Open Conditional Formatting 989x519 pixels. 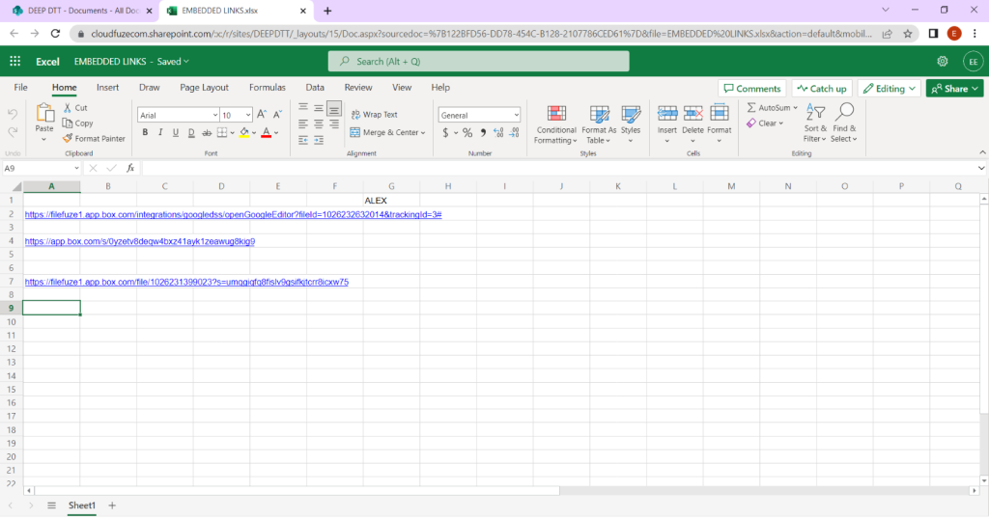click(555, 124)
